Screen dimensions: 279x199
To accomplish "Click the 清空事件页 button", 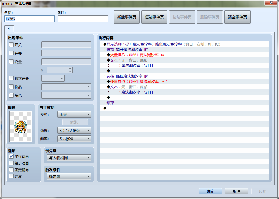I will [237, 17].
